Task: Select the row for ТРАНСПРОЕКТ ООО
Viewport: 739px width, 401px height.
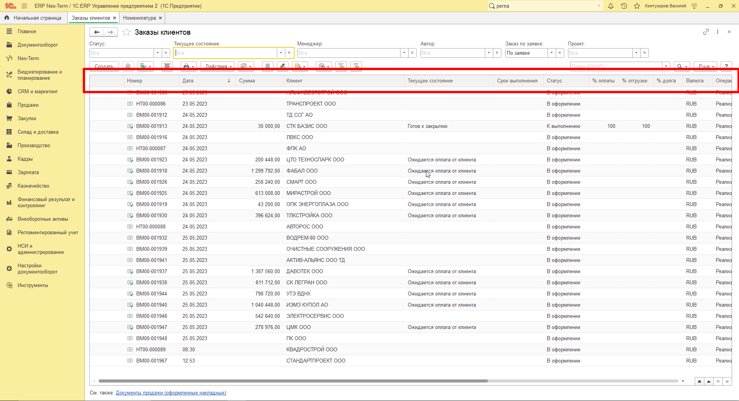Action: (x=411, y=104)
